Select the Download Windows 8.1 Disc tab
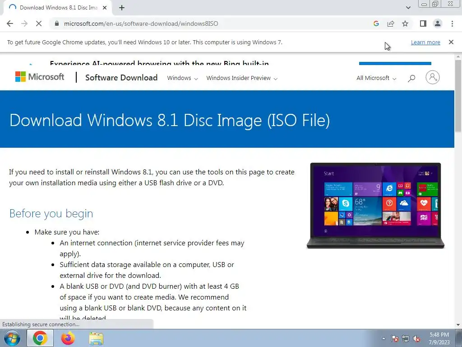This screenshot has width=462, height=347. 58,8
